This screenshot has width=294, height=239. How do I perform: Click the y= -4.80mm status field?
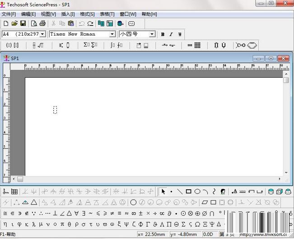point(185,234)
